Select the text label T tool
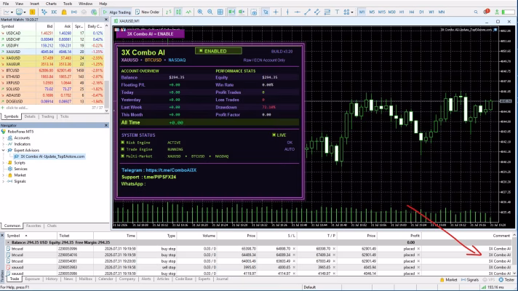Screen dimensions: 518x291 coord(337,12)
